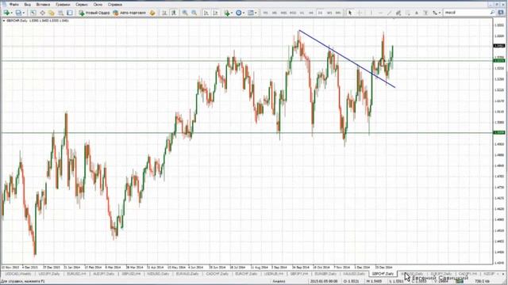
Task: Click the Новый ордер button
Action: 94,13
